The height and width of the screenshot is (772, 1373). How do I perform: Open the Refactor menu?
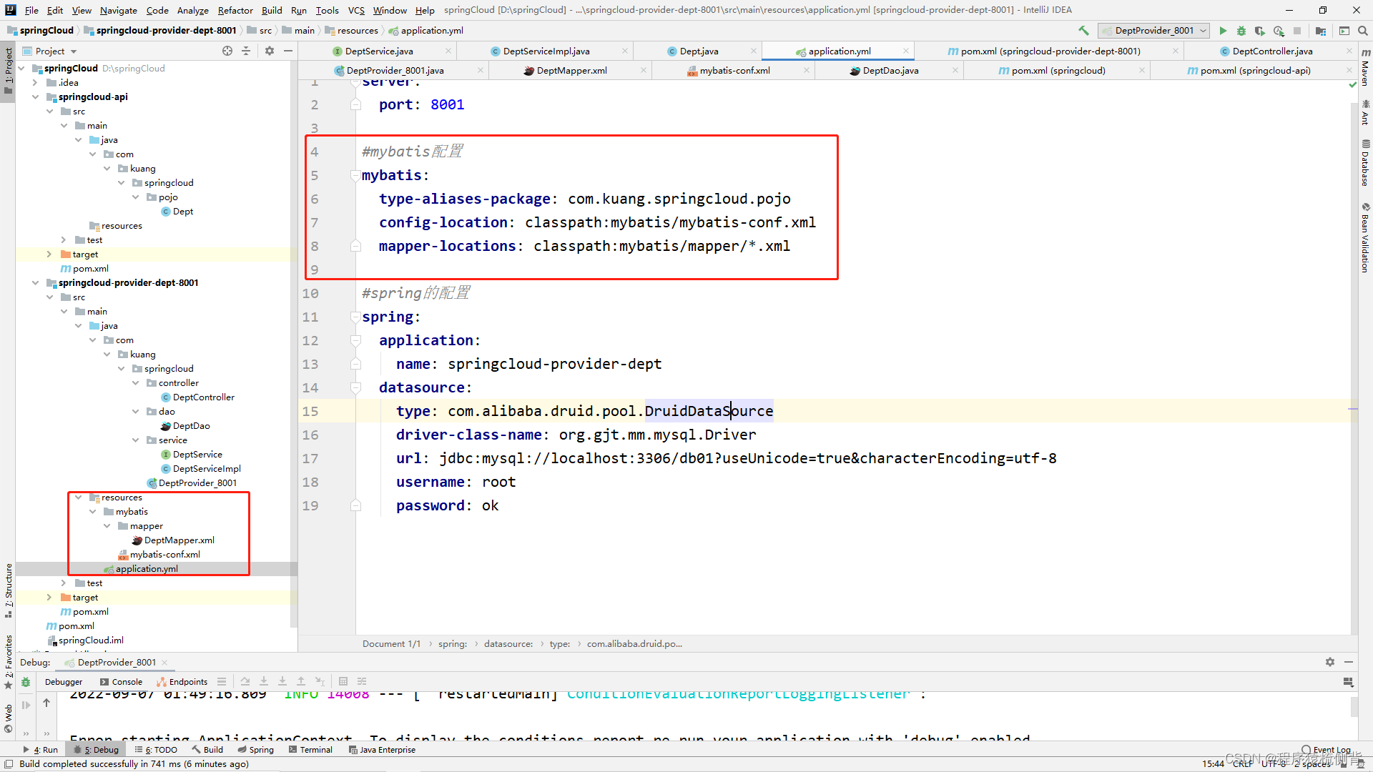click(235, 10)
